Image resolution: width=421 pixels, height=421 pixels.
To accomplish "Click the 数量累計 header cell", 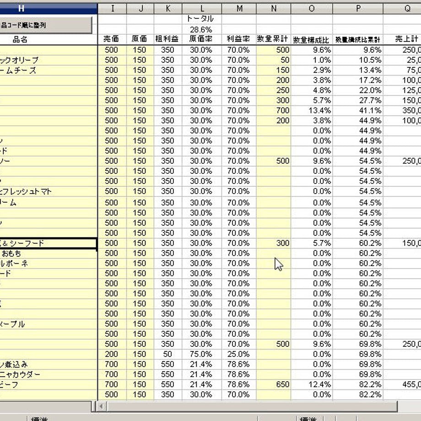I will point(274,39).
